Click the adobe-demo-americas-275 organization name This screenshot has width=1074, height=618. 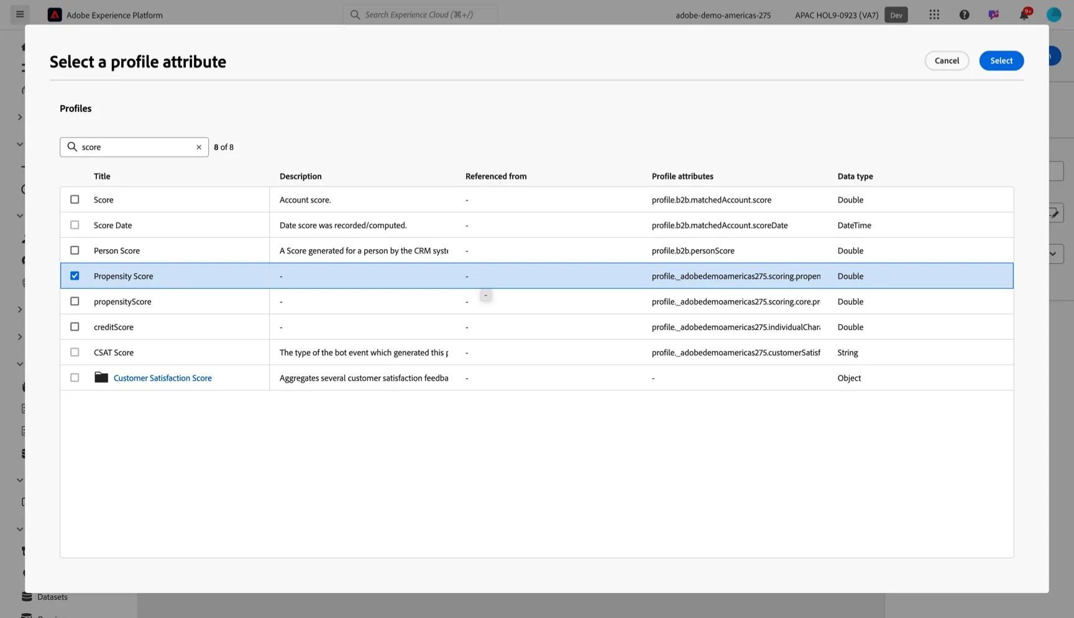coord(723,15)
